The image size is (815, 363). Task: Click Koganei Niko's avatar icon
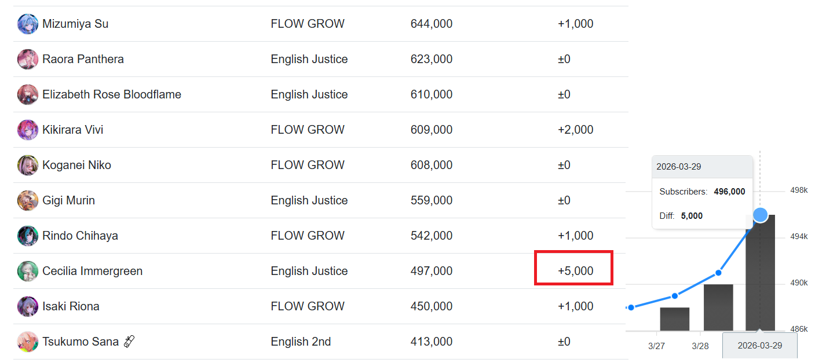tap(28, 166)
